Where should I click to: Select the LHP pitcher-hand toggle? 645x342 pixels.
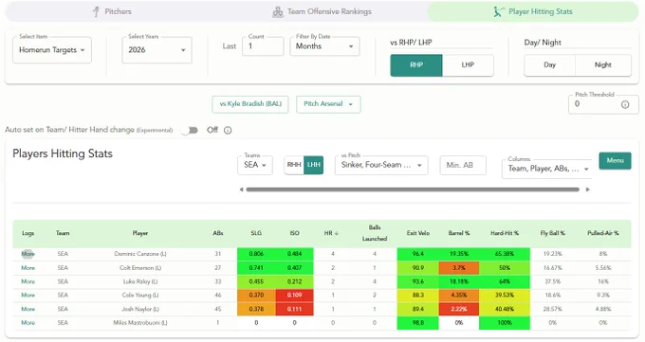468,65
